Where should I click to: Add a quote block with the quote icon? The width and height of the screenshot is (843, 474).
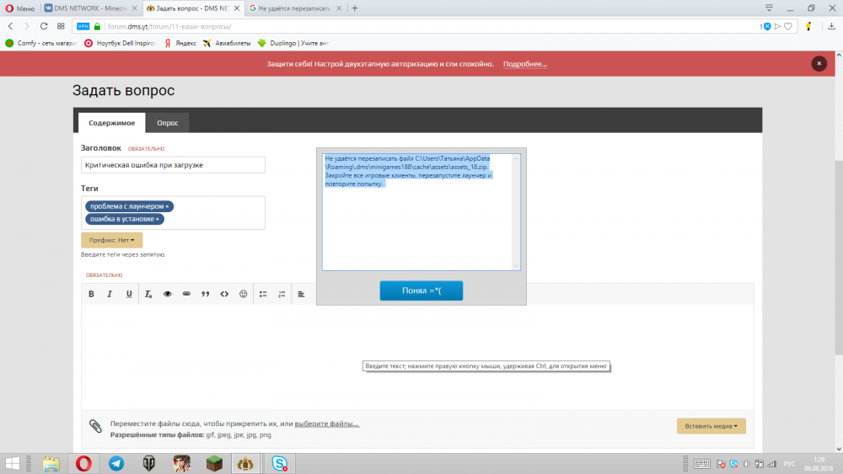[205, 294]
